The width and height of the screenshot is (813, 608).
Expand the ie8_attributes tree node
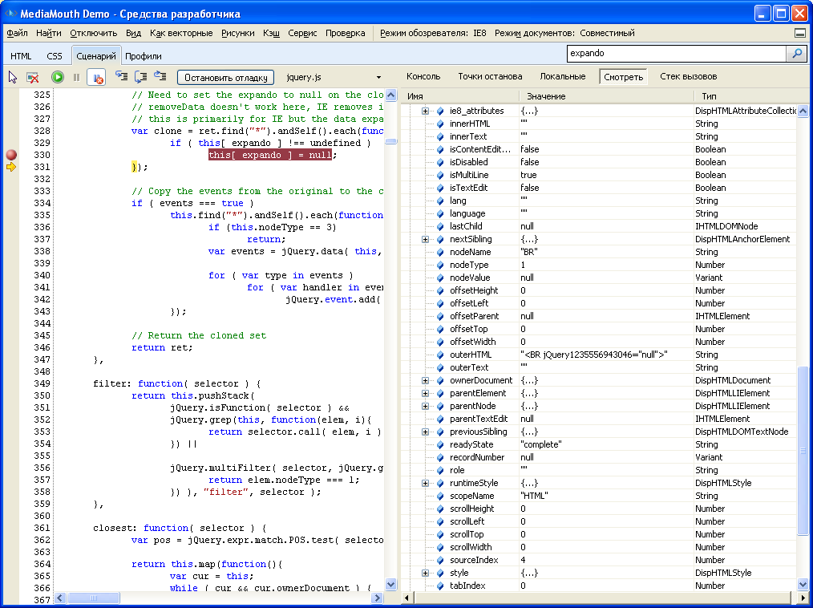[426, 111]
